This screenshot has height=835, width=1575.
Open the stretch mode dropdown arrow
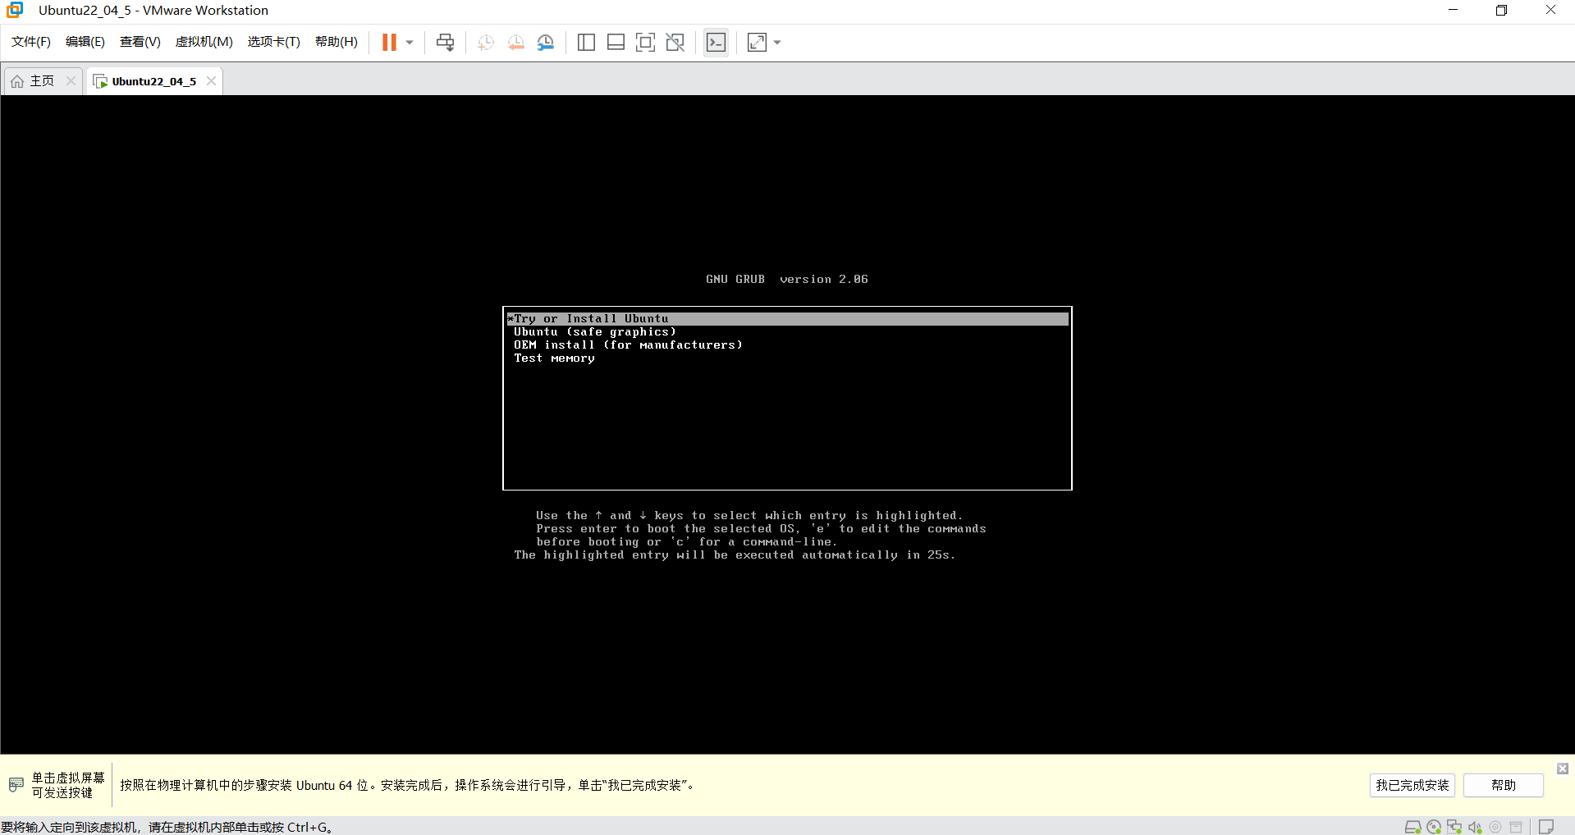pyautogui.click(x=776, y=42)
